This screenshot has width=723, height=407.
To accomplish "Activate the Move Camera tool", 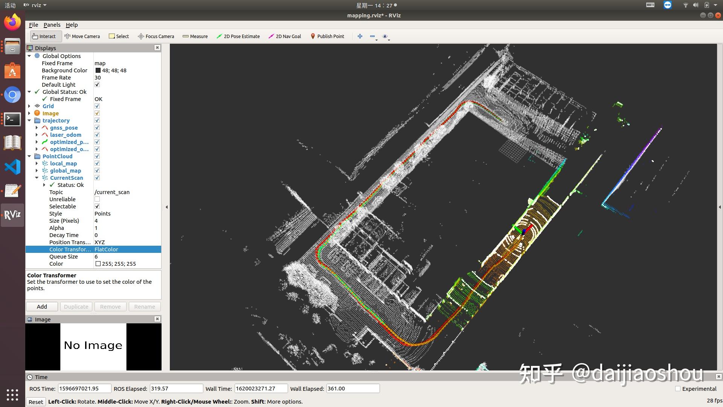I will pyautogui.click(x=82, y=36).
